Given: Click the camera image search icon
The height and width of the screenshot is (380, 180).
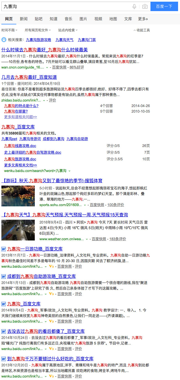Looking at the screenshot, I should pos(145,6).
